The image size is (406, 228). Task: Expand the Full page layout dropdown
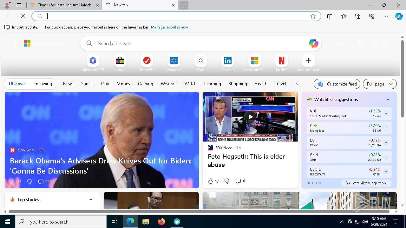pos(380,84)
